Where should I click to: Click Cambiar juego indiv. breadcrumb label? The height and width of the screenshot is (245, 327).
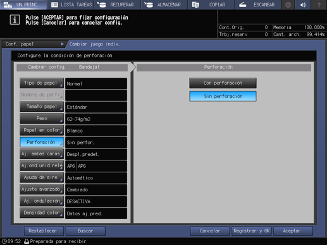(95, 44)
